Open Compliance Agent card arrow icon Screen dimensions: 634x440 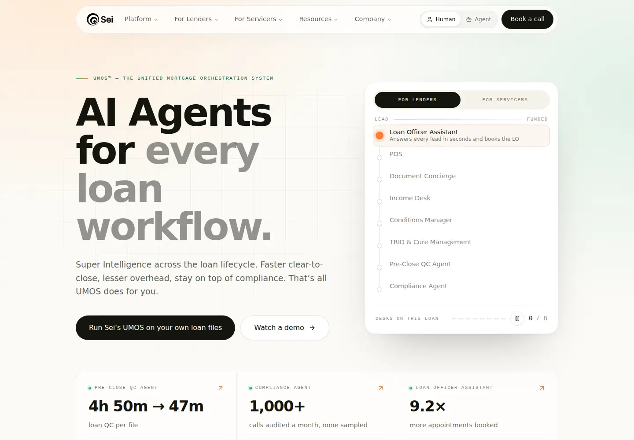pos(381,388)
